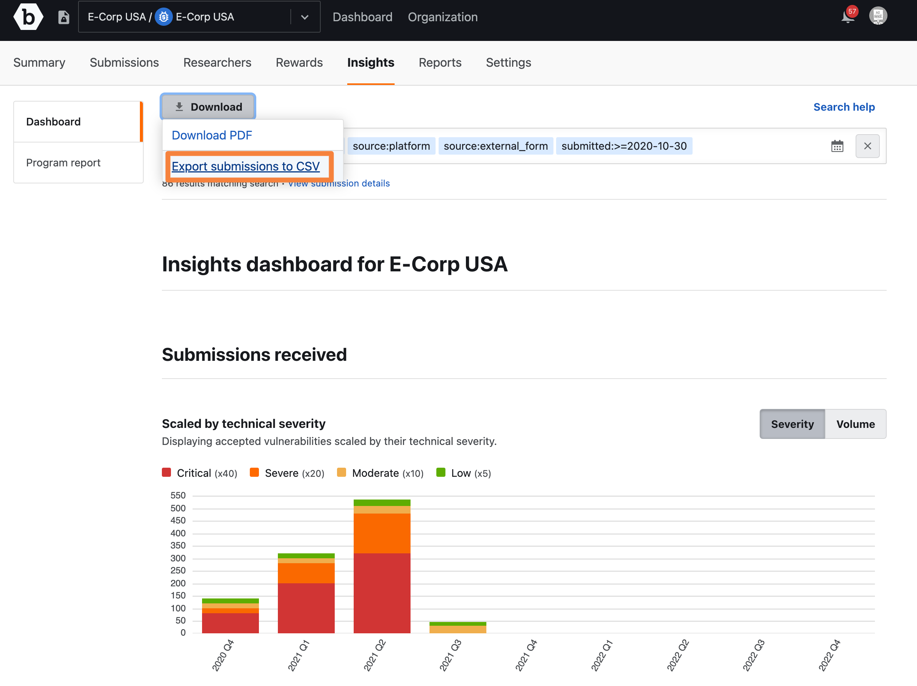Open Organization in top navigation
This screenshot has width=917, height=686.
click(x=442, y=17)
